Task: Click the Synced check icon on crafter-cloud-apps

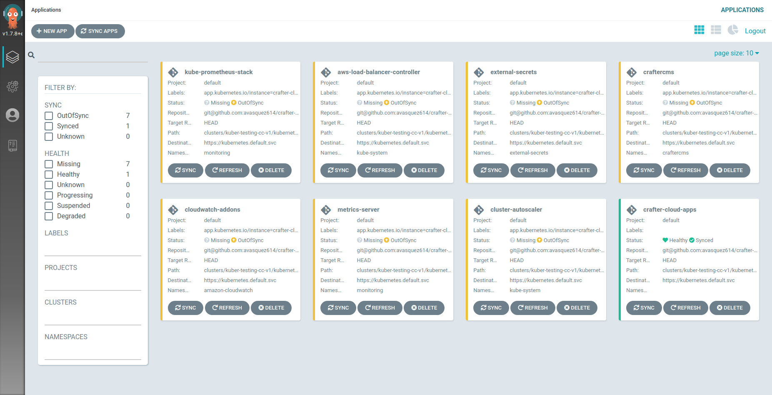Action: (692, 240)
